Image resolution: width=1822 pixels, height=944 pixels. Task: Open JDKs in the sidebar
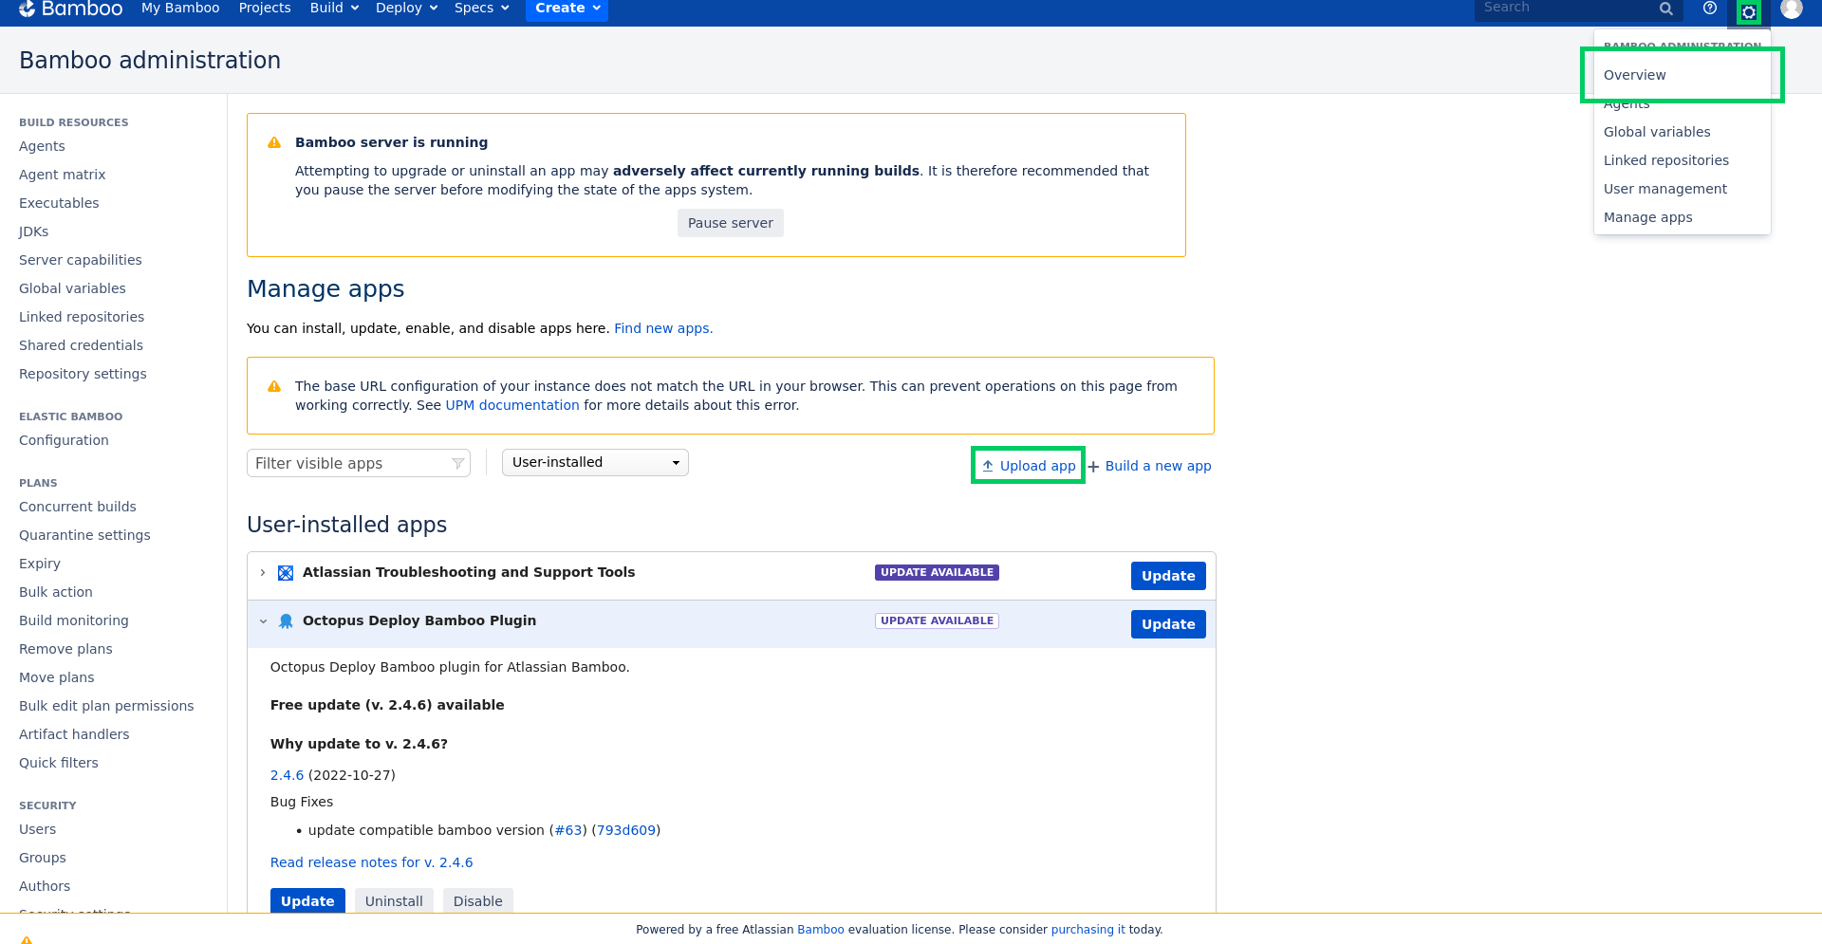point(34,231)
